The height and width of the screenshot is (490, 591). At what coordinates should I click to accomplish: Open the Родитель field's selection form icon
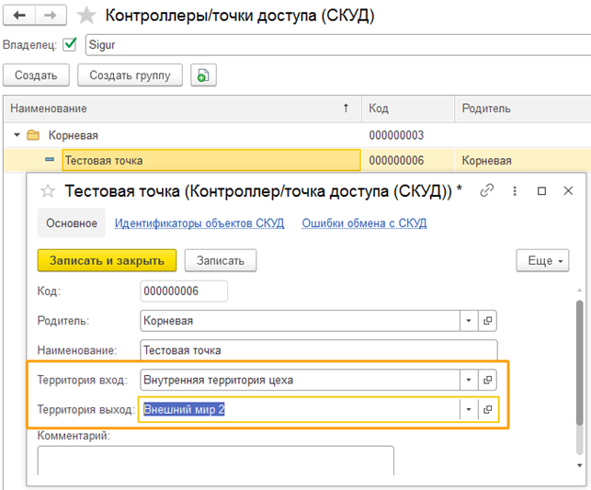click(x=488, y=321)
